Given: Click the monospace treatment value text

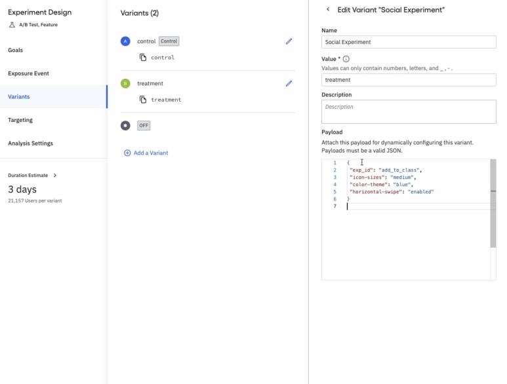Looking at the screenshot, I should [x=166, y=100].
